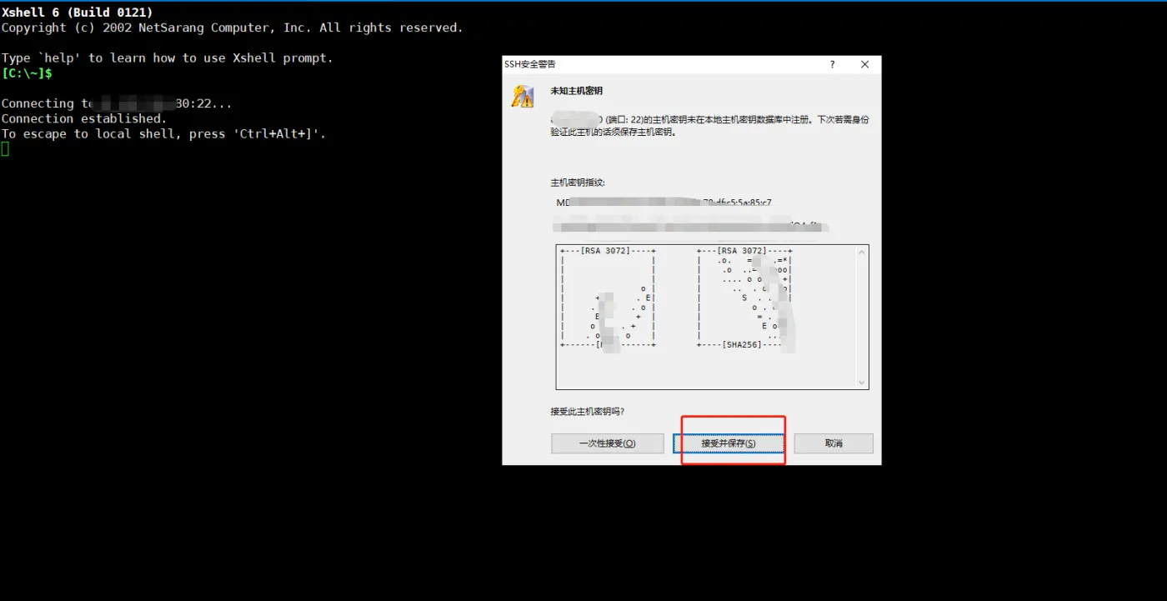Viewport: 1167px width, 601px height.
Task: Click Accept and Save (接受并保存) button
Action: [x=729, y=443]
